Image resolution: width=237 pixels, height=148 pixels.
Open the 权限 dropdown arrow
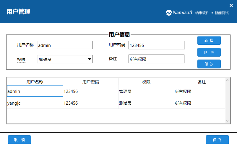(90, 59)
